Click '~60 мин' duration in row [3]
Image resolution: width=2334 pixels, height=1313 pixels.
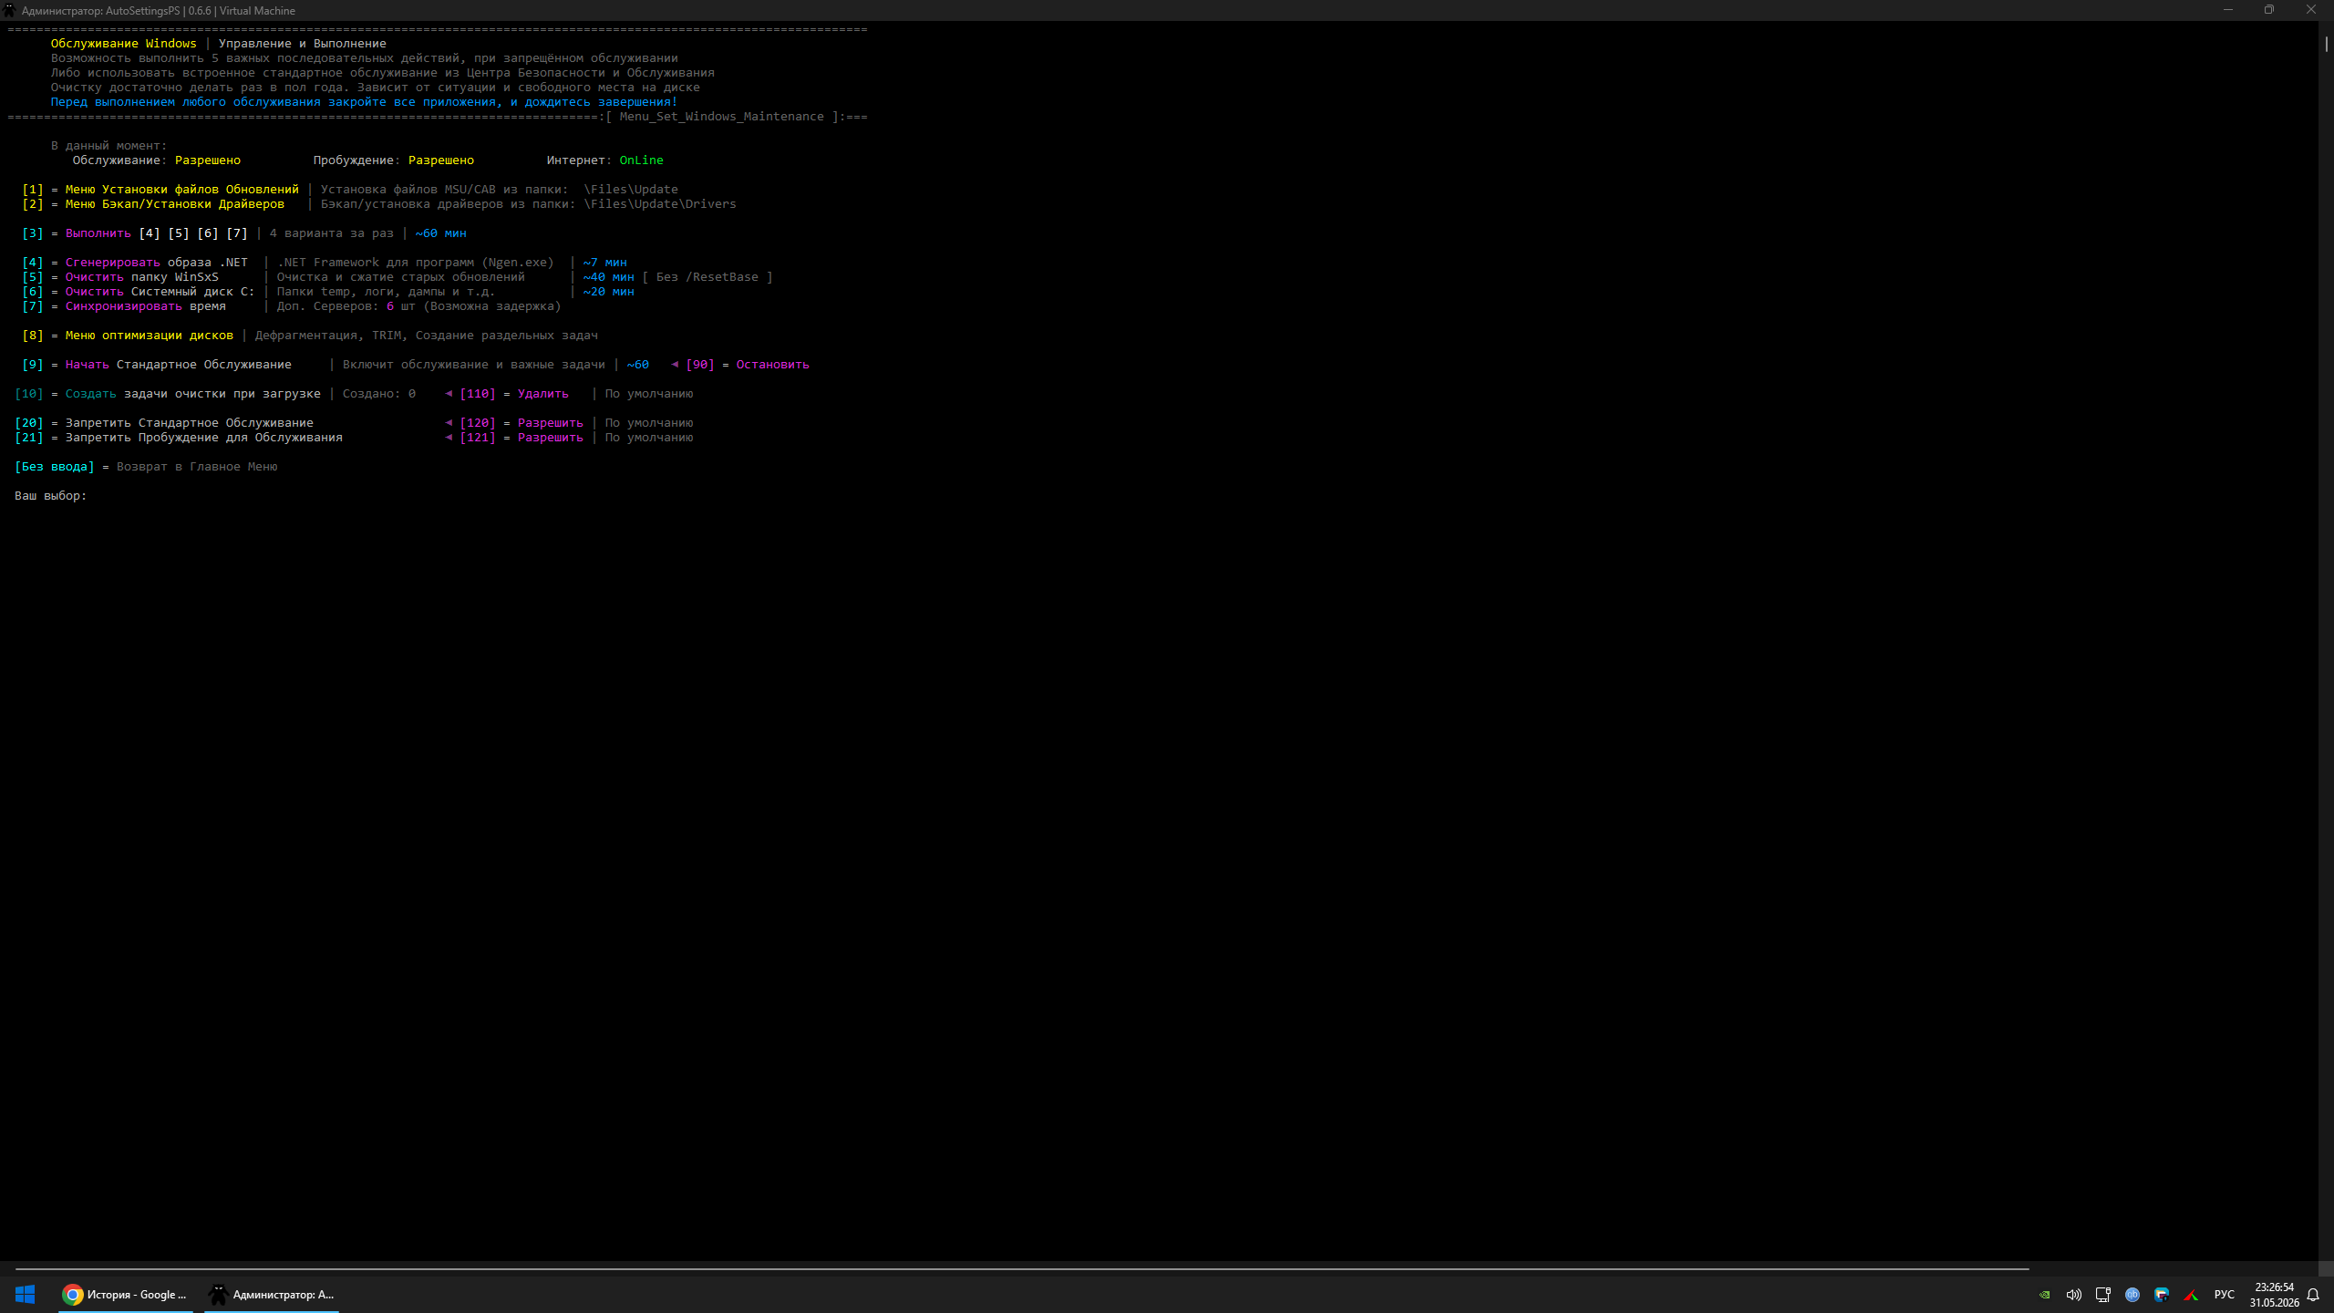point(441,233)
